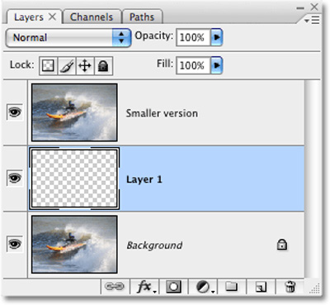This screenshot has height=305, width=330.
Task: Click the link layers icon
Action: click(x=115, y=287)
